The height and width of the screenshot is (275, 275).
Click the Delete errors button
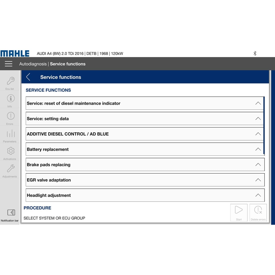(x=258, y=212)
